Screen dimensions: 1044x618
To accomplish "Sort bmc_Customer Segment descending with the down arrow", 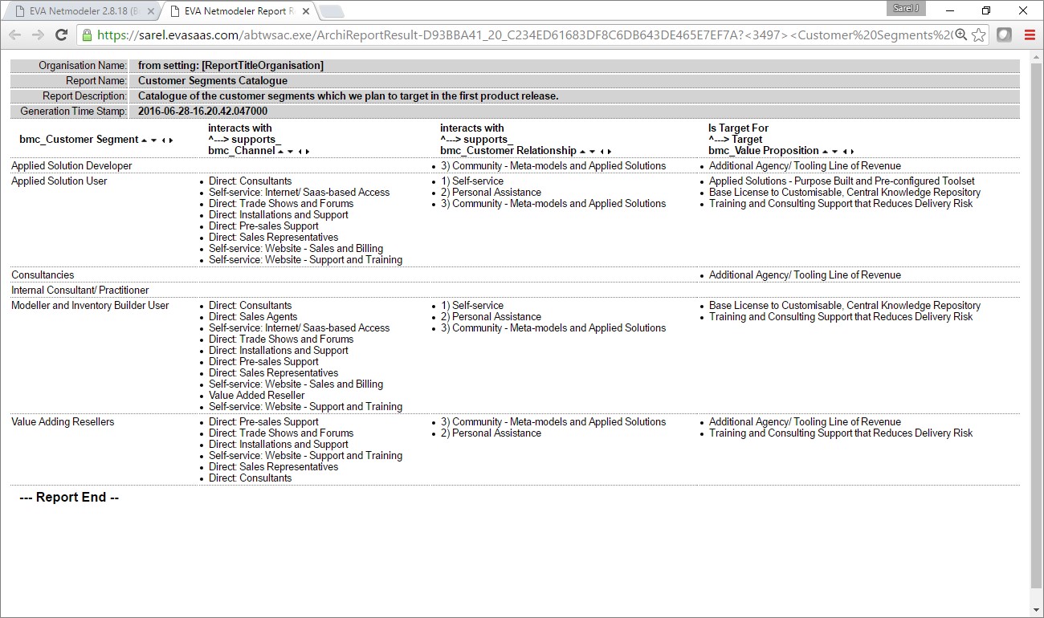I will coord(153,140).
